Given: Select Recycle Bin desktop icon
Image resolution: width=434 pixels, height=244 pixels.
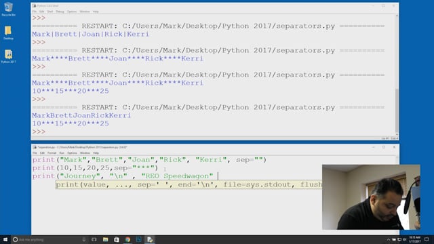Looking at the screenshot, I should click(x=8, y=9).
